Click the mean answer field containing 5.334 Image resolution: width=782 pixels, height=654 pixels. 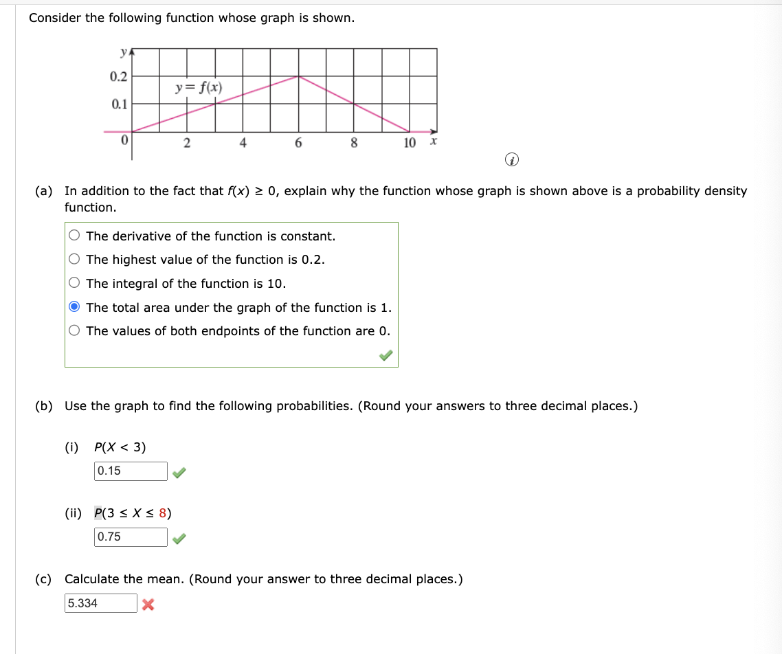click(x=100, y=602)
